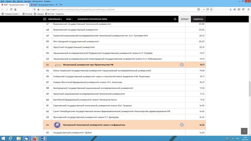Click the browser home icon
Viewport: 251px width, 141px height.
pyautogui.click(x=15, y=9)
